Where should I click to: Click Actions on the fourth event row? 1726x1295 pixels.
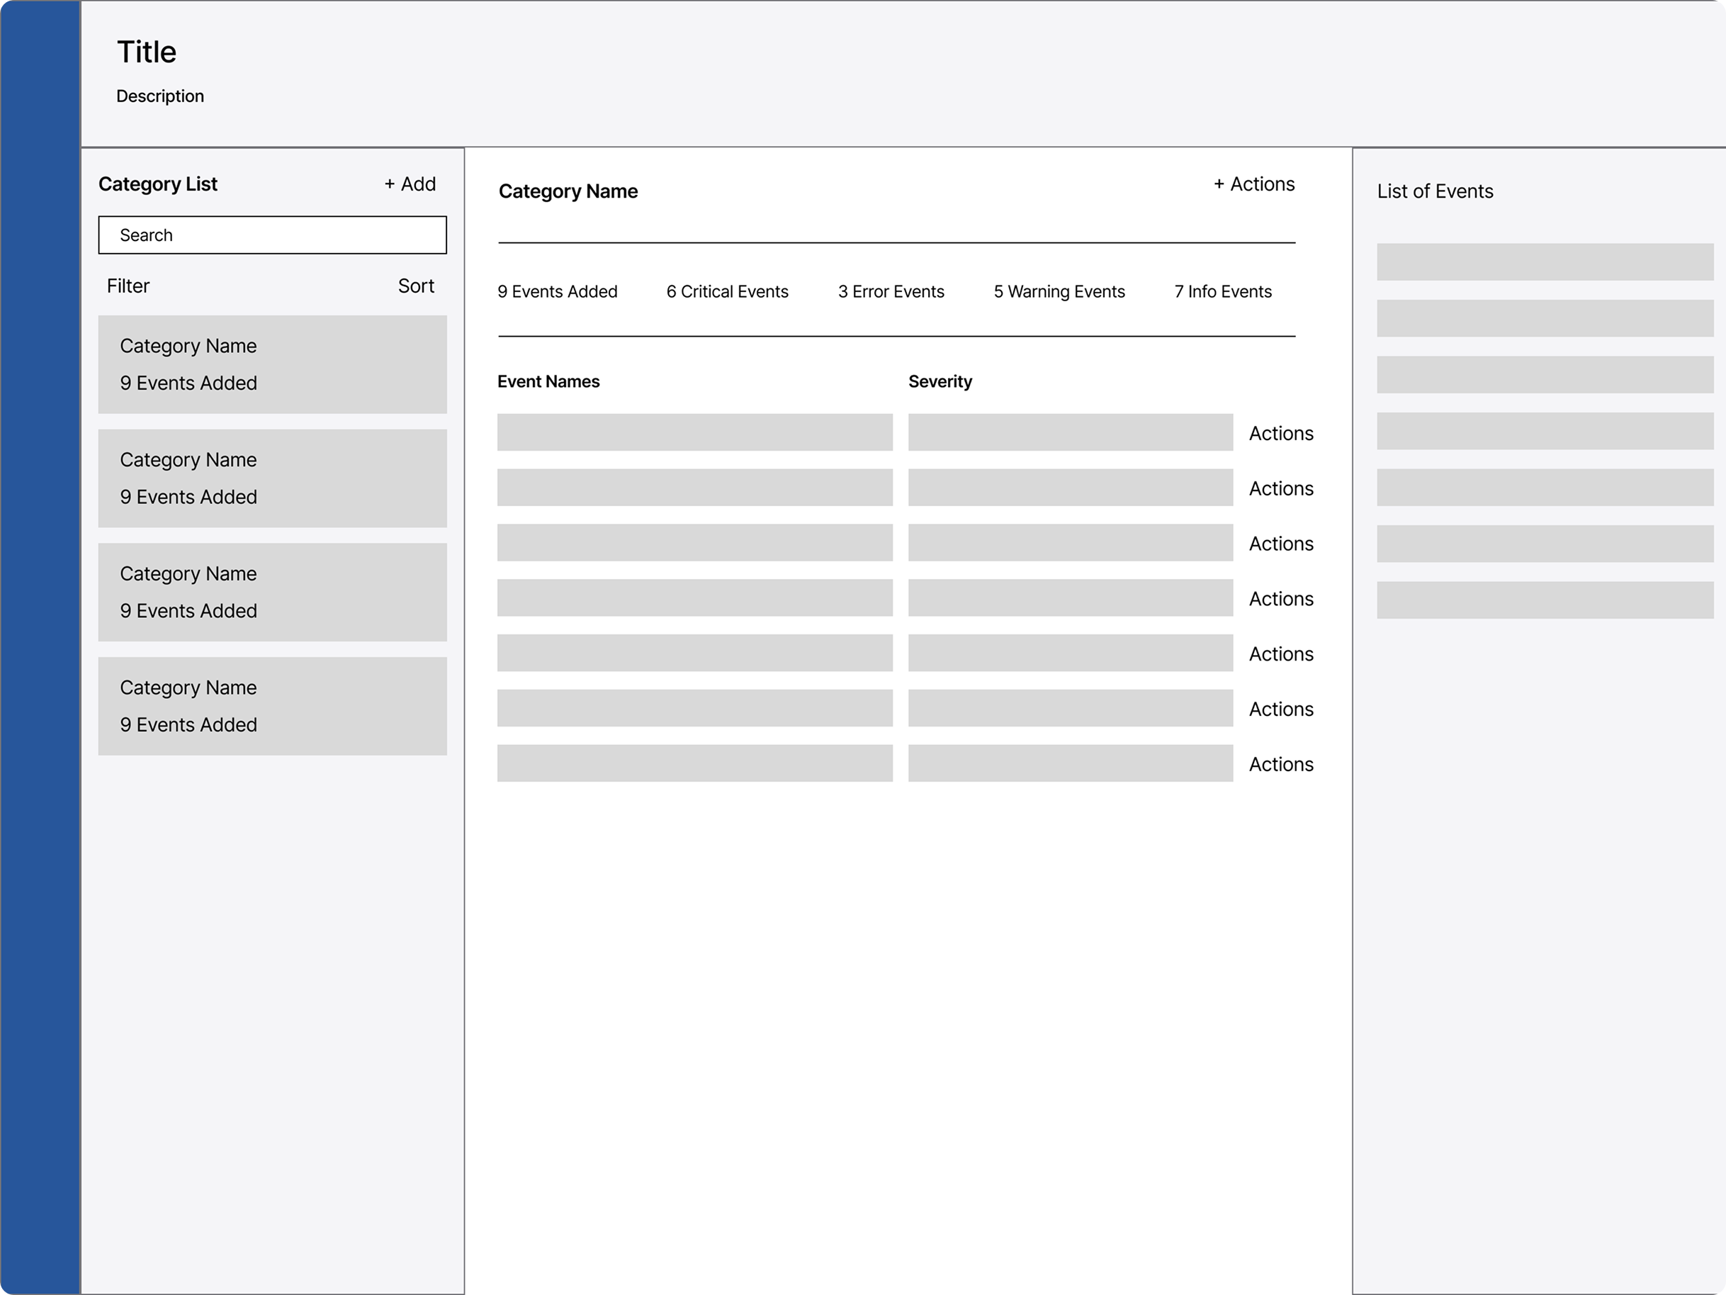coord(1280,599)
